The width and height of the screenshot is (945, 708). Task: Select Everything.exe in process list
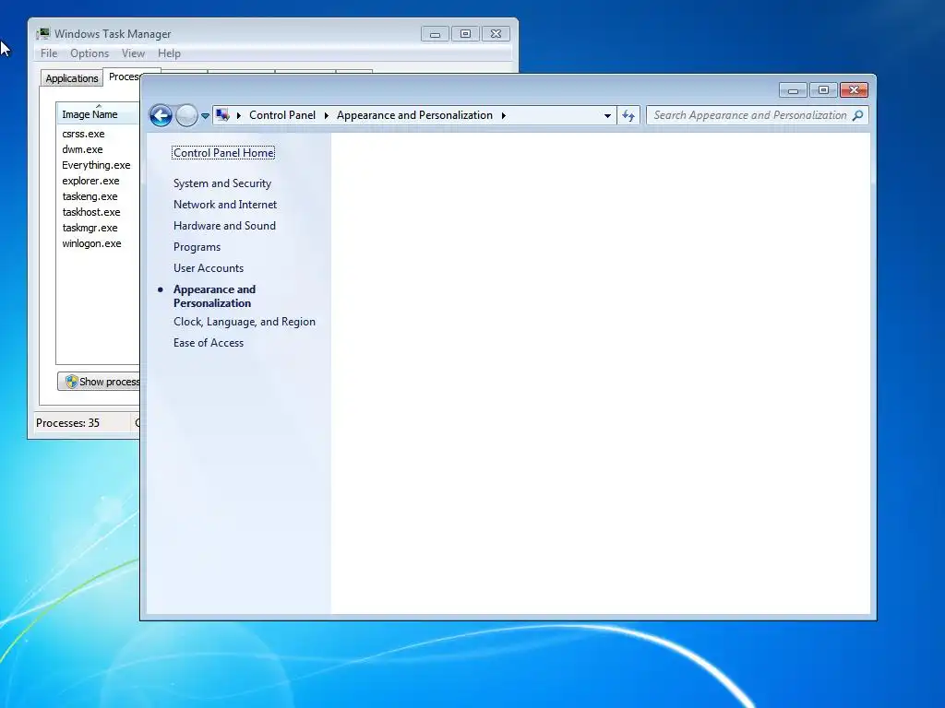click(98, 165)
